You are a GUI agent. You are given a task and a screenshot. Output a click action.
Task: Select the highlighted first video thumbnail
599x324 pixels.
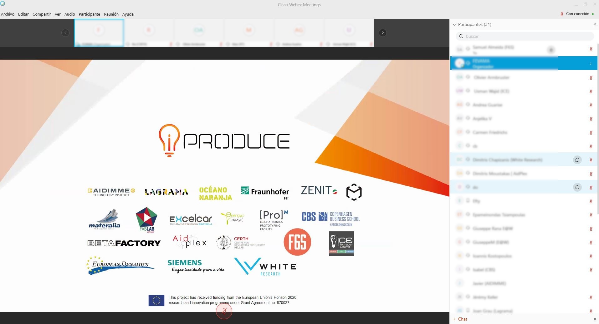[99, 33]
